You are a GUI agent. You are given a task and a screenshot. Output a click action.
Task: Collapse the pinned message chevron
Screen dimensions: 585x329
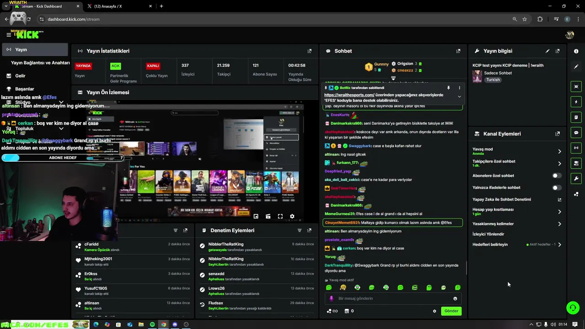[x=459, y=96]
